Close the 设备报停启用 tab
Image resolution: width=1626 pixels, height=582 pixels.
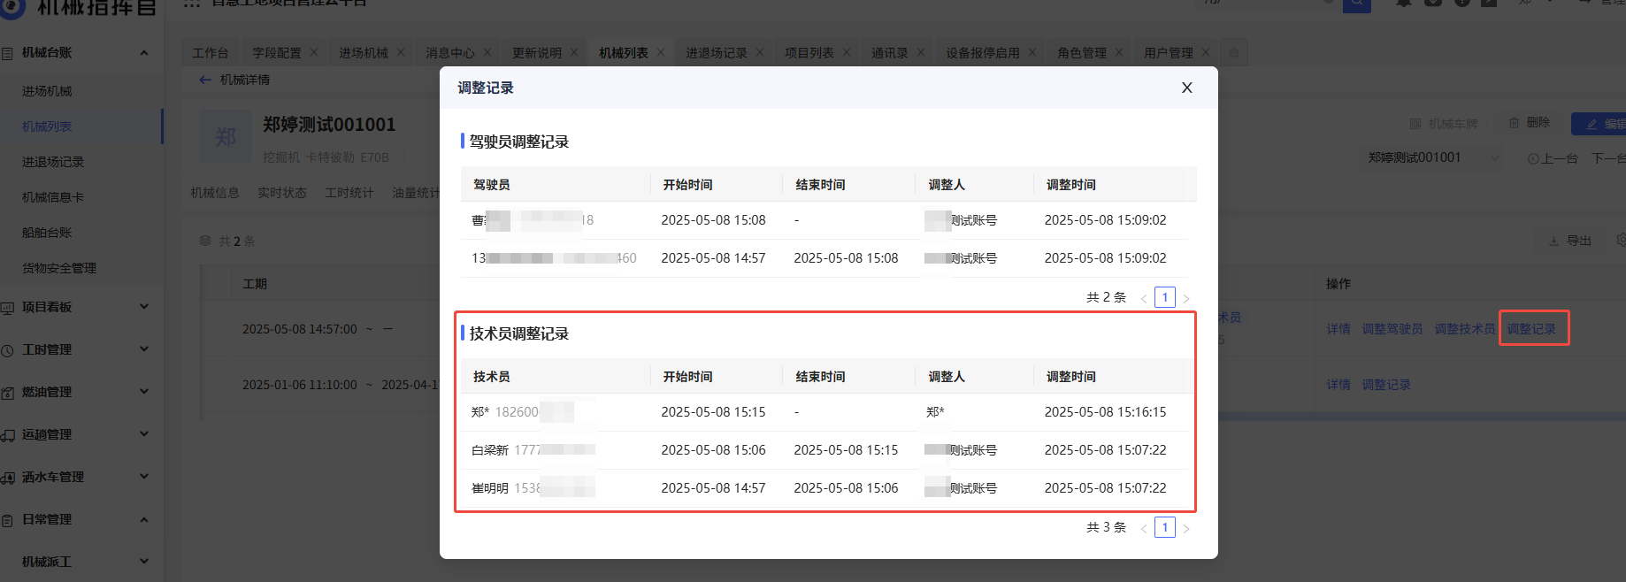(x=1032, y=52)
